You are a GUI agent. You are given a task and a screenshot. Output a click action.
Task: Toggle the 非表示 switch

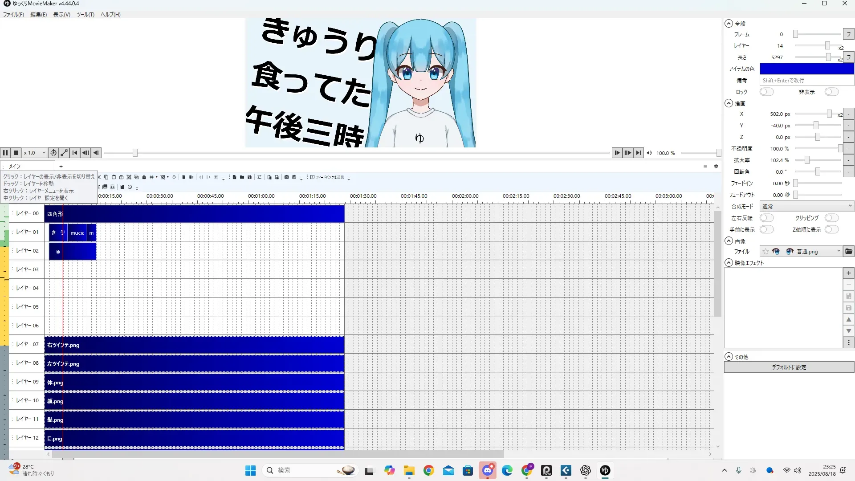[x=831, y=92]
